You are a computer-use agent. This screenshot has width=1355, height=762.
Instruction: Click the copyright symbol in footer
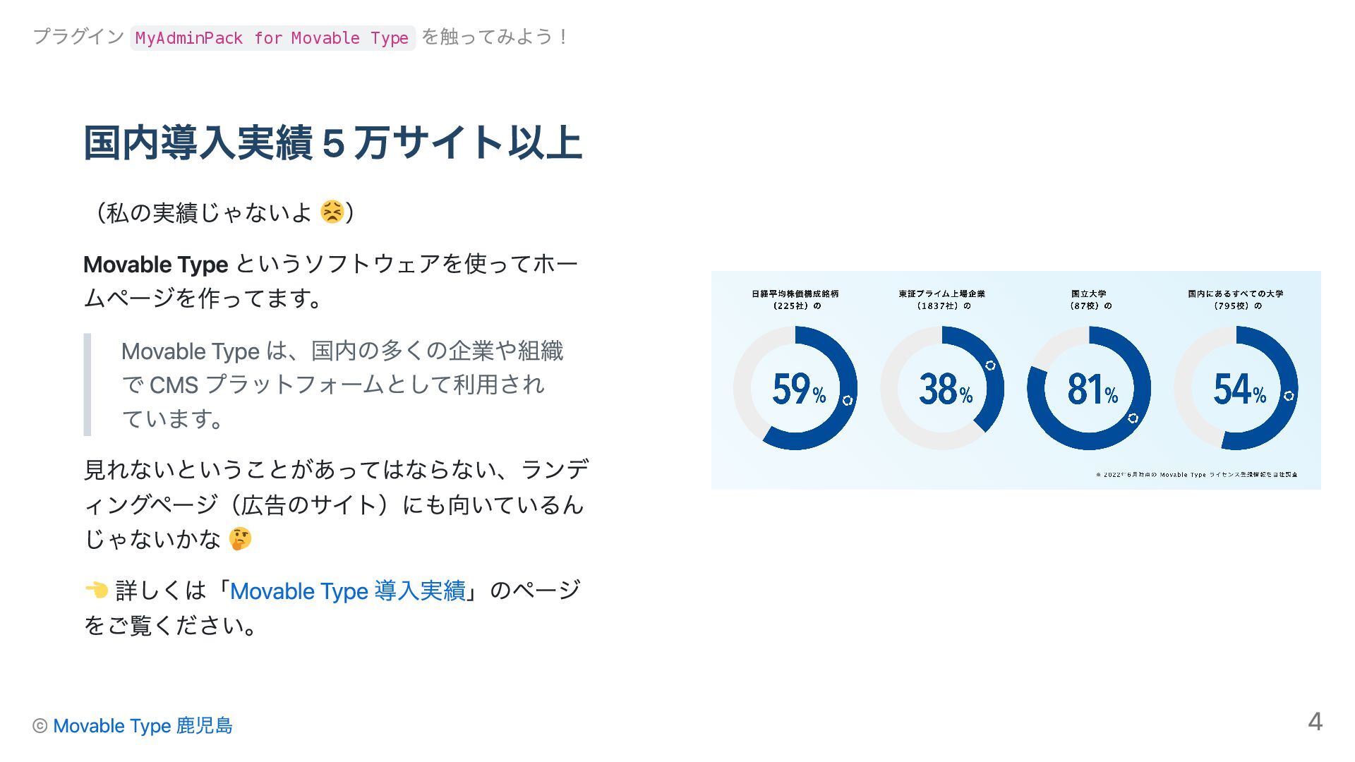tap(40, 725)
